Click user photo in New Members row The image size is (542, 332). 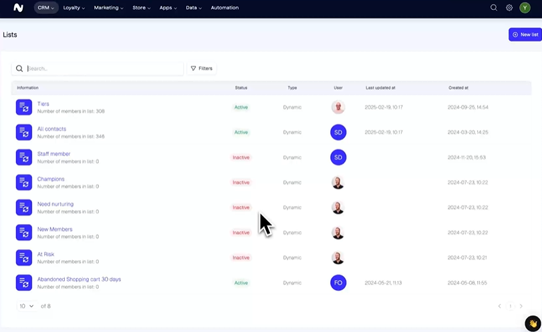[x=338, y=233]
